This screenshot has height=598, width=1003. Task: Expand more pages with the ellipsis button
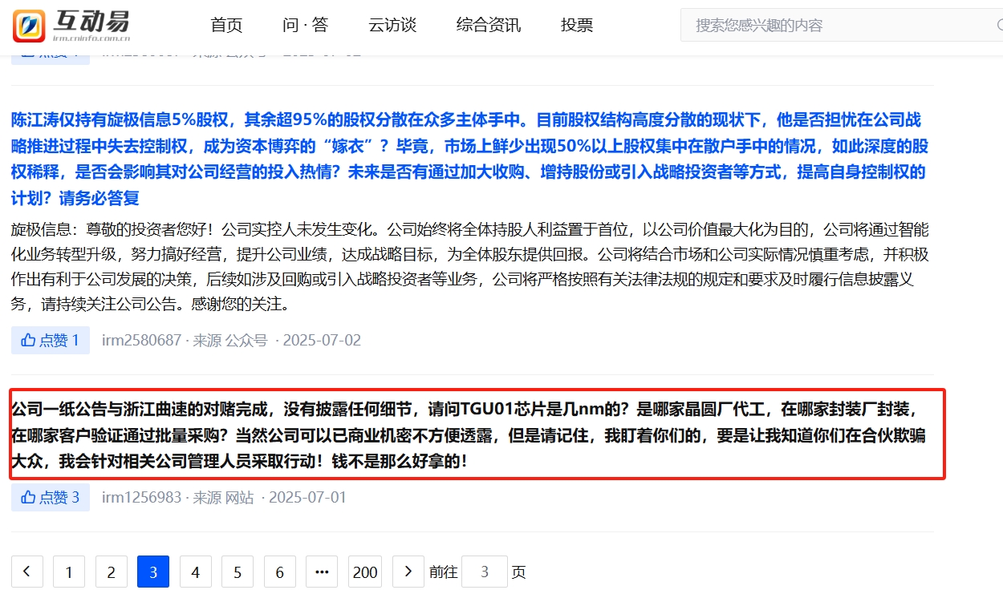coord(322,572)
